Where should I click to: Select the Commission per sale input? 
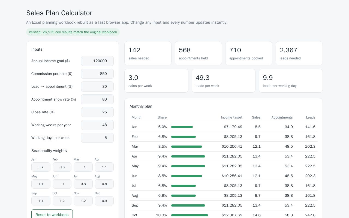click(x=97, y=74)
